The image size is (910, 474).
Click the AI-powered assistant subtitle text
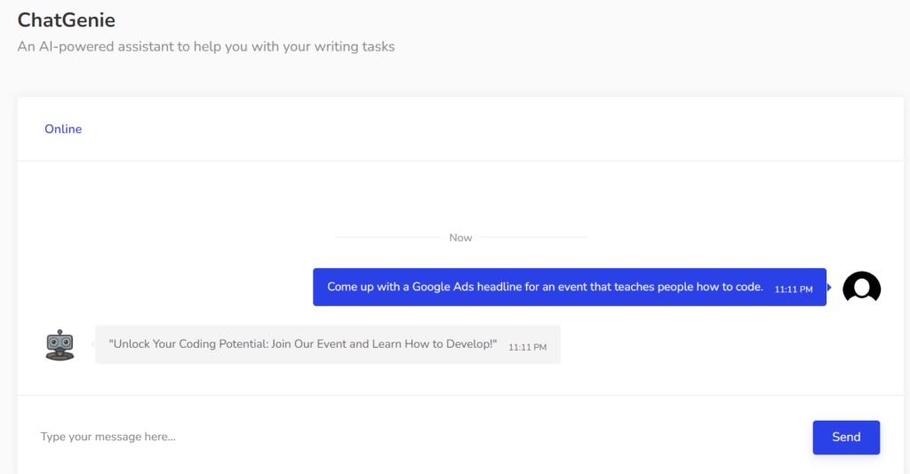[x=206, y=46]
